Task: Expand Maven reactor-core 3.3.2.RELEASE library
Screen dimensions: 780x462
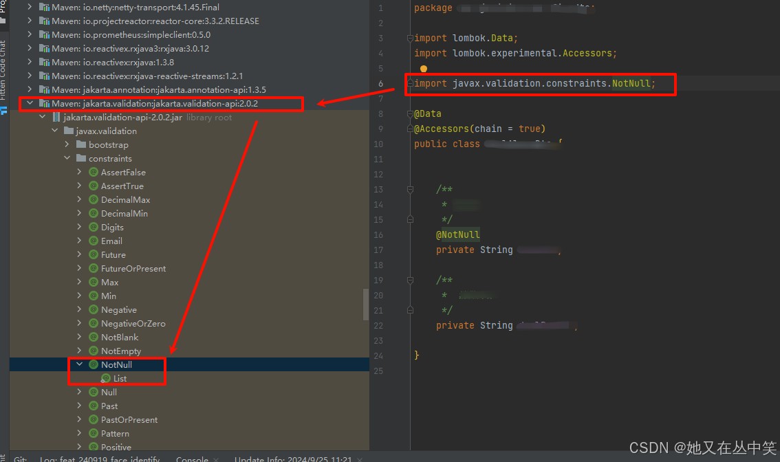Action: coord(30,21)
